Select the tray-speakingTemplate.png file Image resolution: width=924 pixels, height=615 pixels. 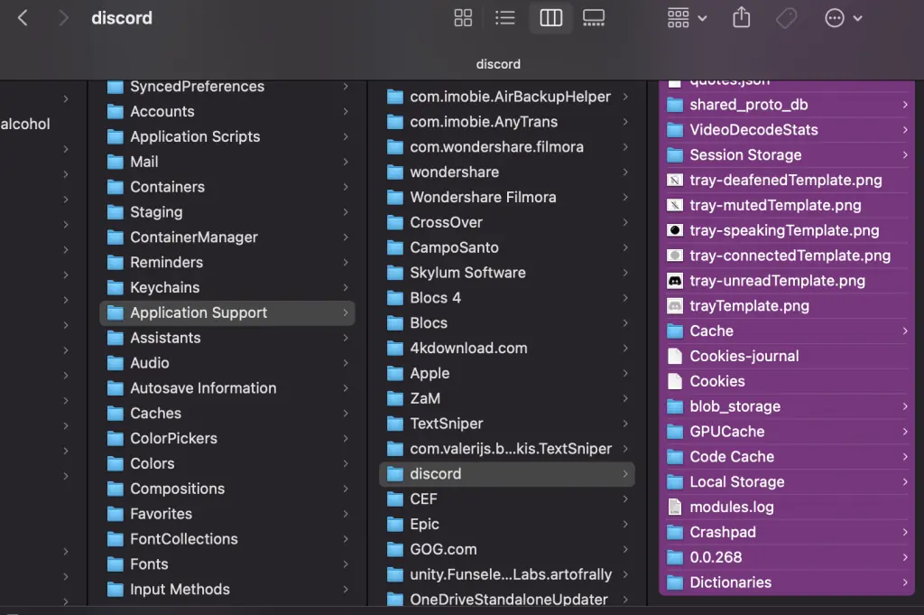(x=785, y=230)
